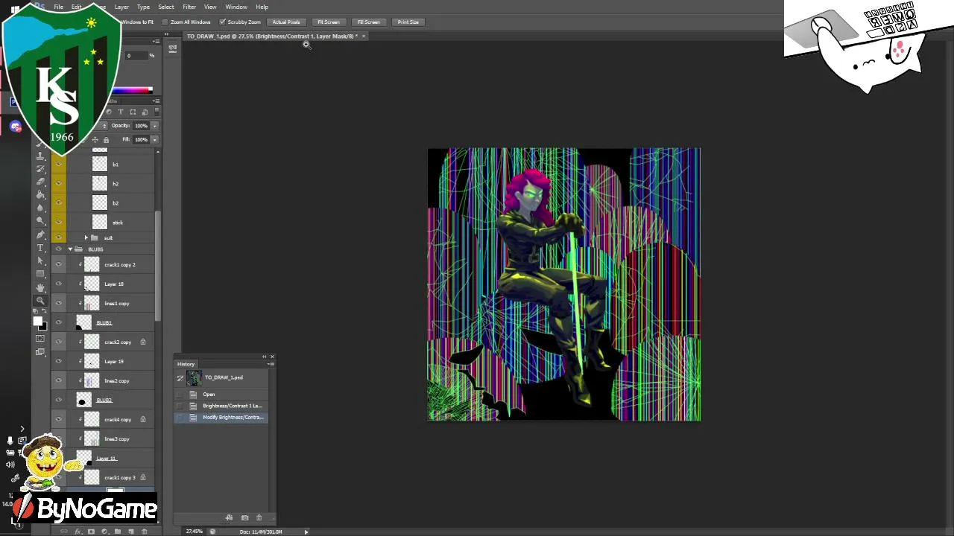
Task: Select the Hand tool
Action: click(x=41, y=287)
